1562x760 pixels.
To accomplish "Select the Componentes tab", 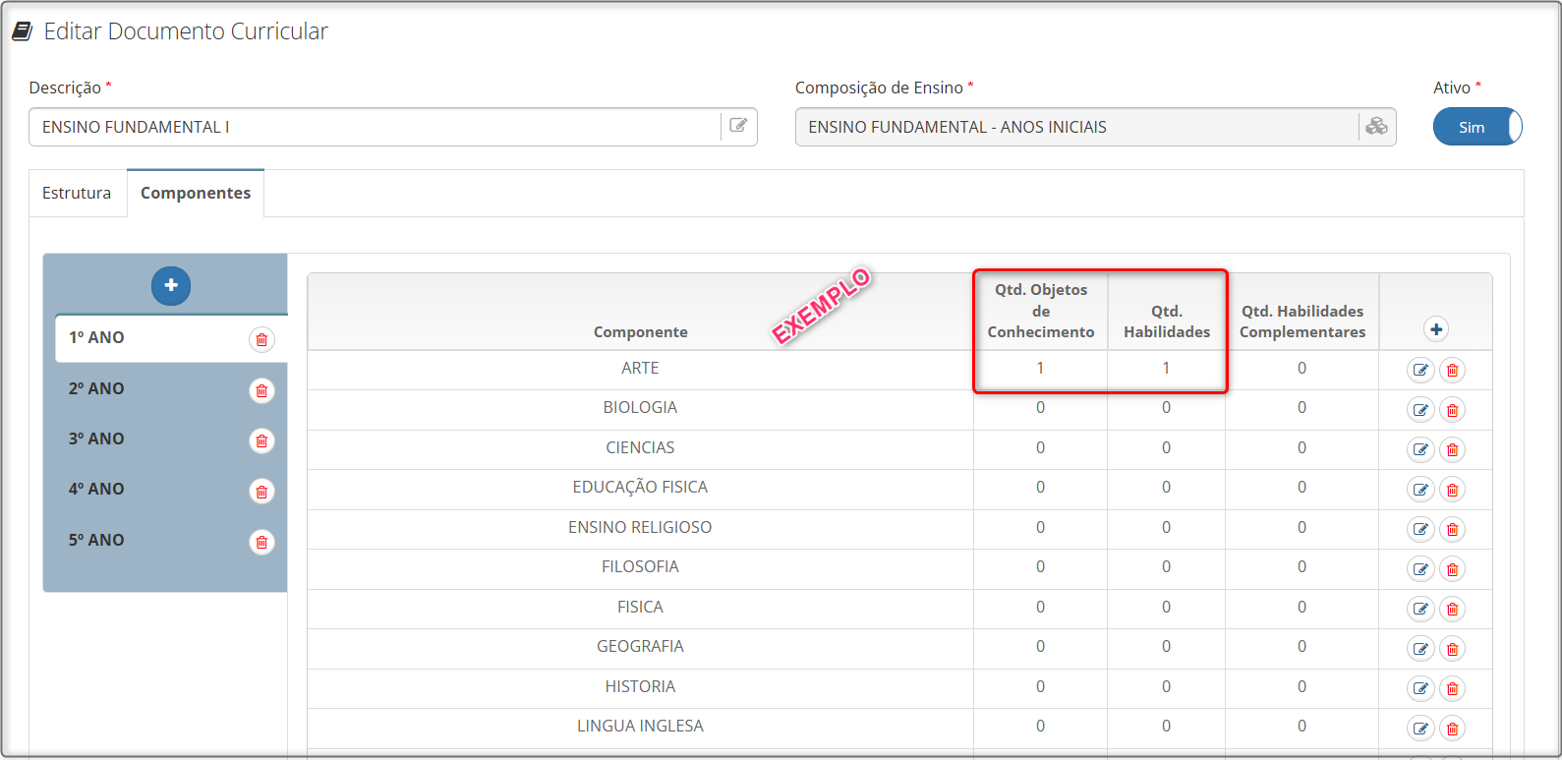I will (196, 193).
